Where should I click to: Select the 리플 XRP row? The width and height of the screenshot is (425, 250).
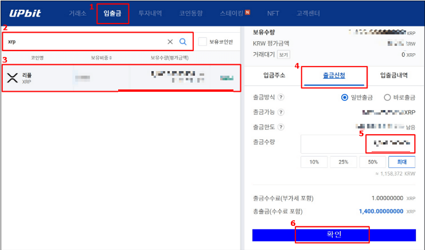121,78
